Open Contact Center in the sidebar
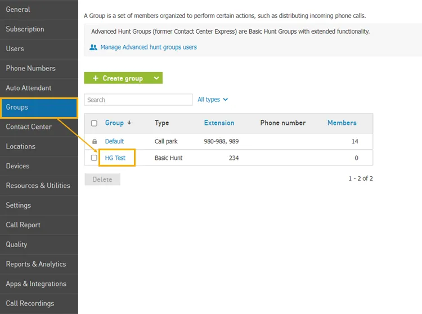Viewport: 422px width, 314px height. tap(39, 127)
